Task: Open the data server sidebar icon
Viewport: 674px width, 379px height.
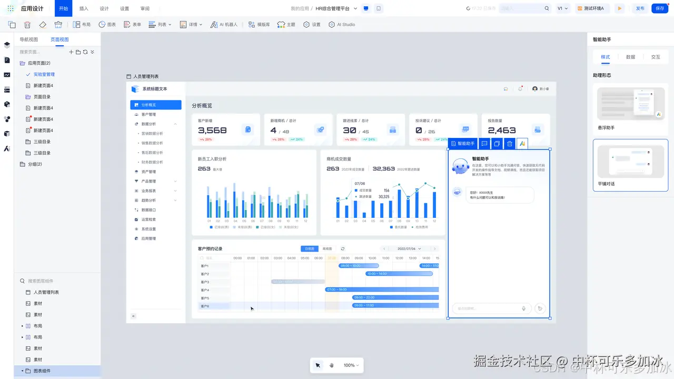Action: (x=7, y=89)
